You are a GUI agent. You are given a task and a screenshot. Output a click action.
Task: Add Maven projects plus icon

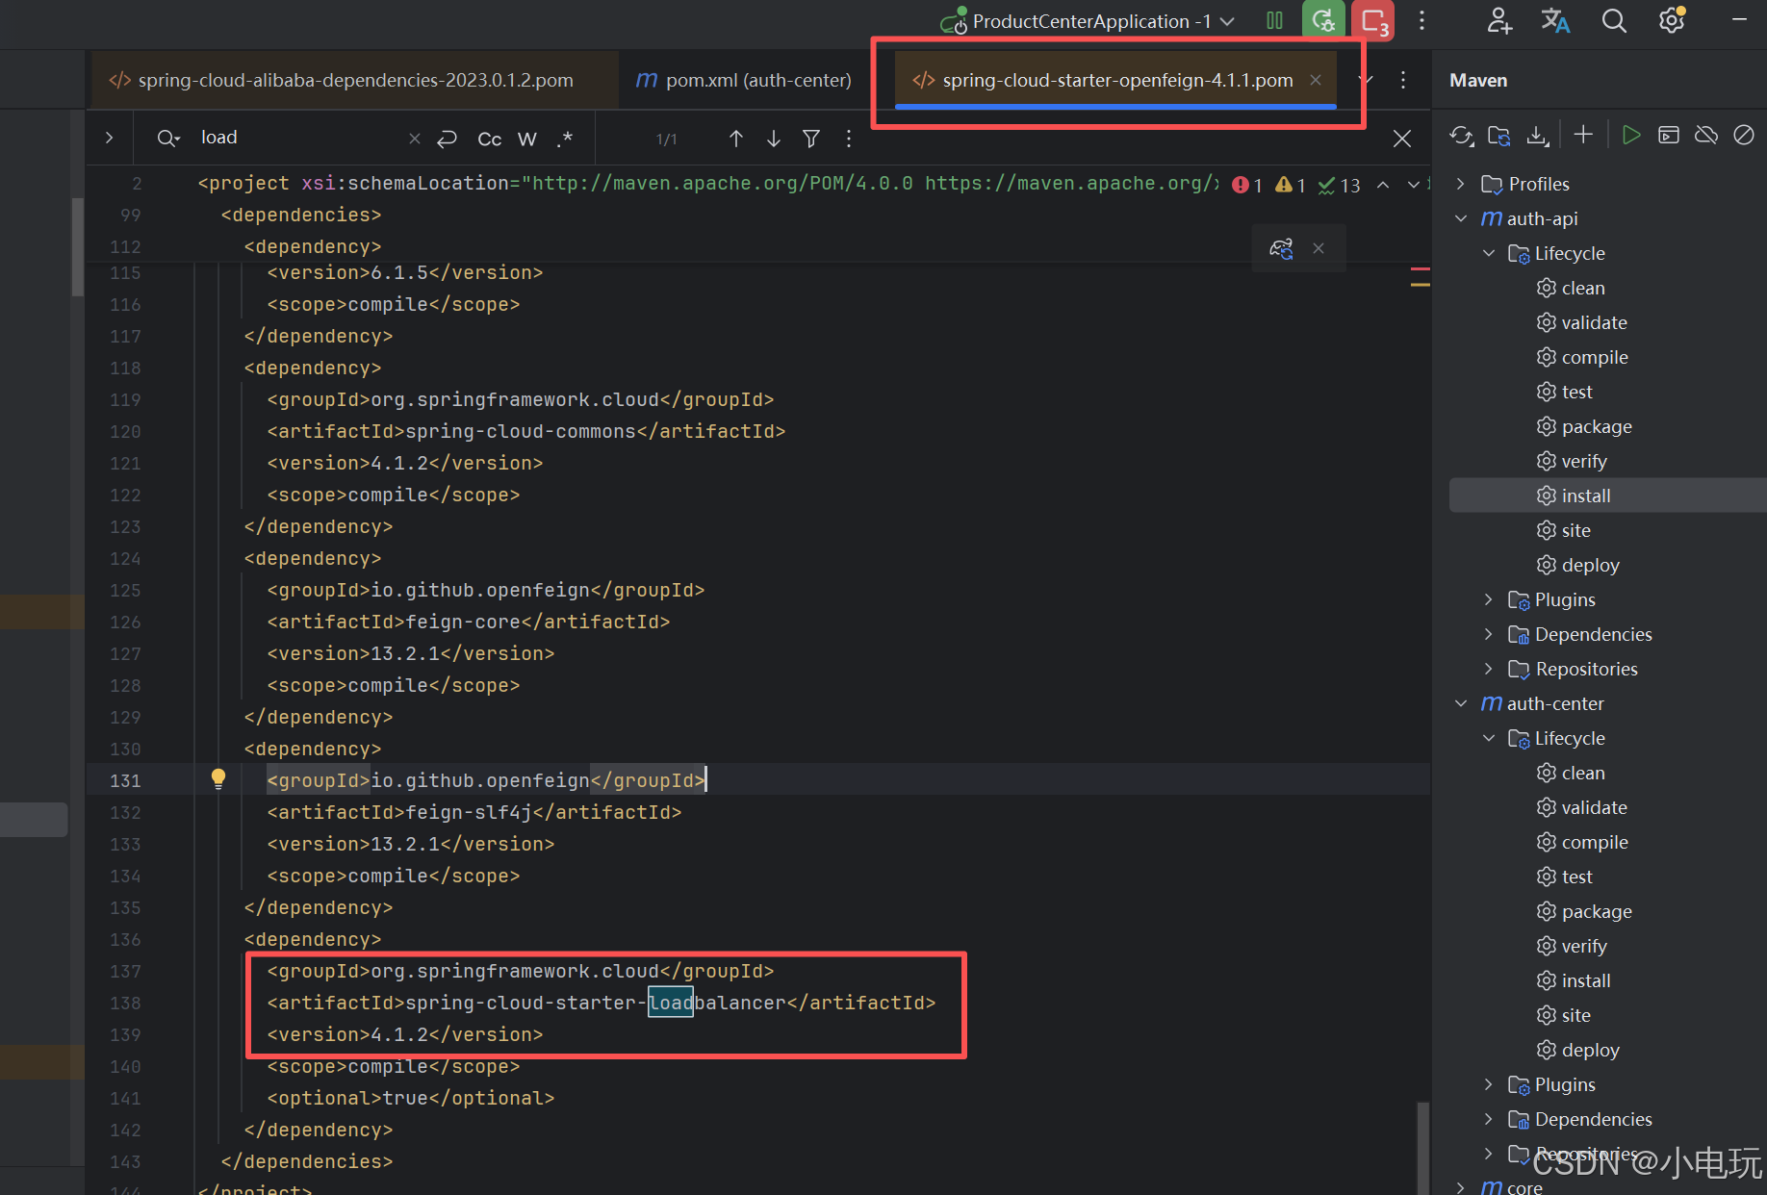coord(1583,135)
